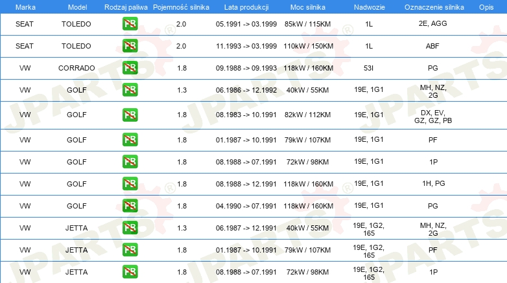Click the '08.1988 -> 12.1991' production dates

[x=246, y=184]
